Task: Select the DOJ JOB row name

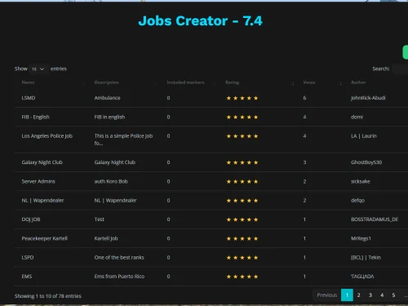Action: pos(31,220)
